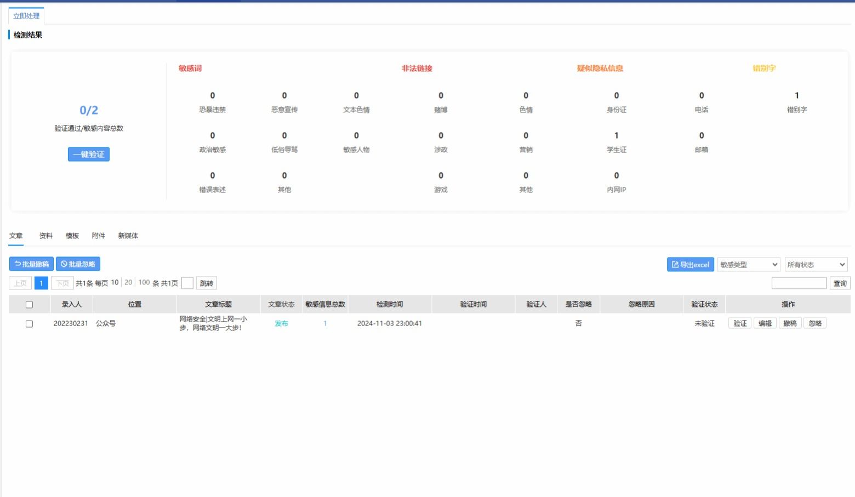Click the 发布 article status link
Viewport: 855px width, 497px height.
click(x=281, y=323)
